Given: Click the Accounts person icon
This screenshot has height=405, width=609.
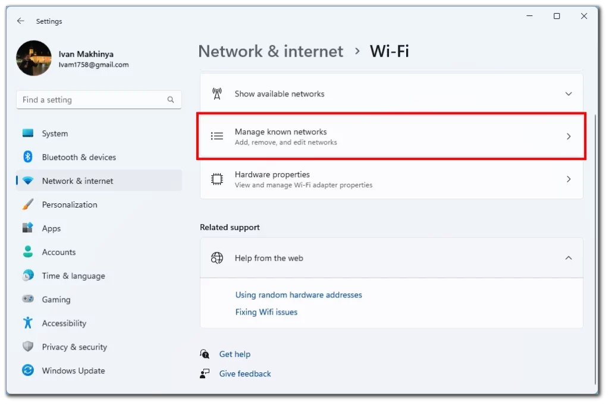Looking at the screenshot, I should click(x=28, y=252).
